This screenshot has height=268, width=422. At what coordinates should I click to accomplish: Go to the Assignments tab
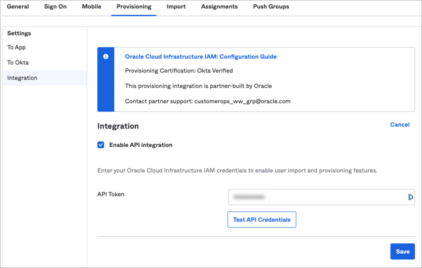click(219, 6)
